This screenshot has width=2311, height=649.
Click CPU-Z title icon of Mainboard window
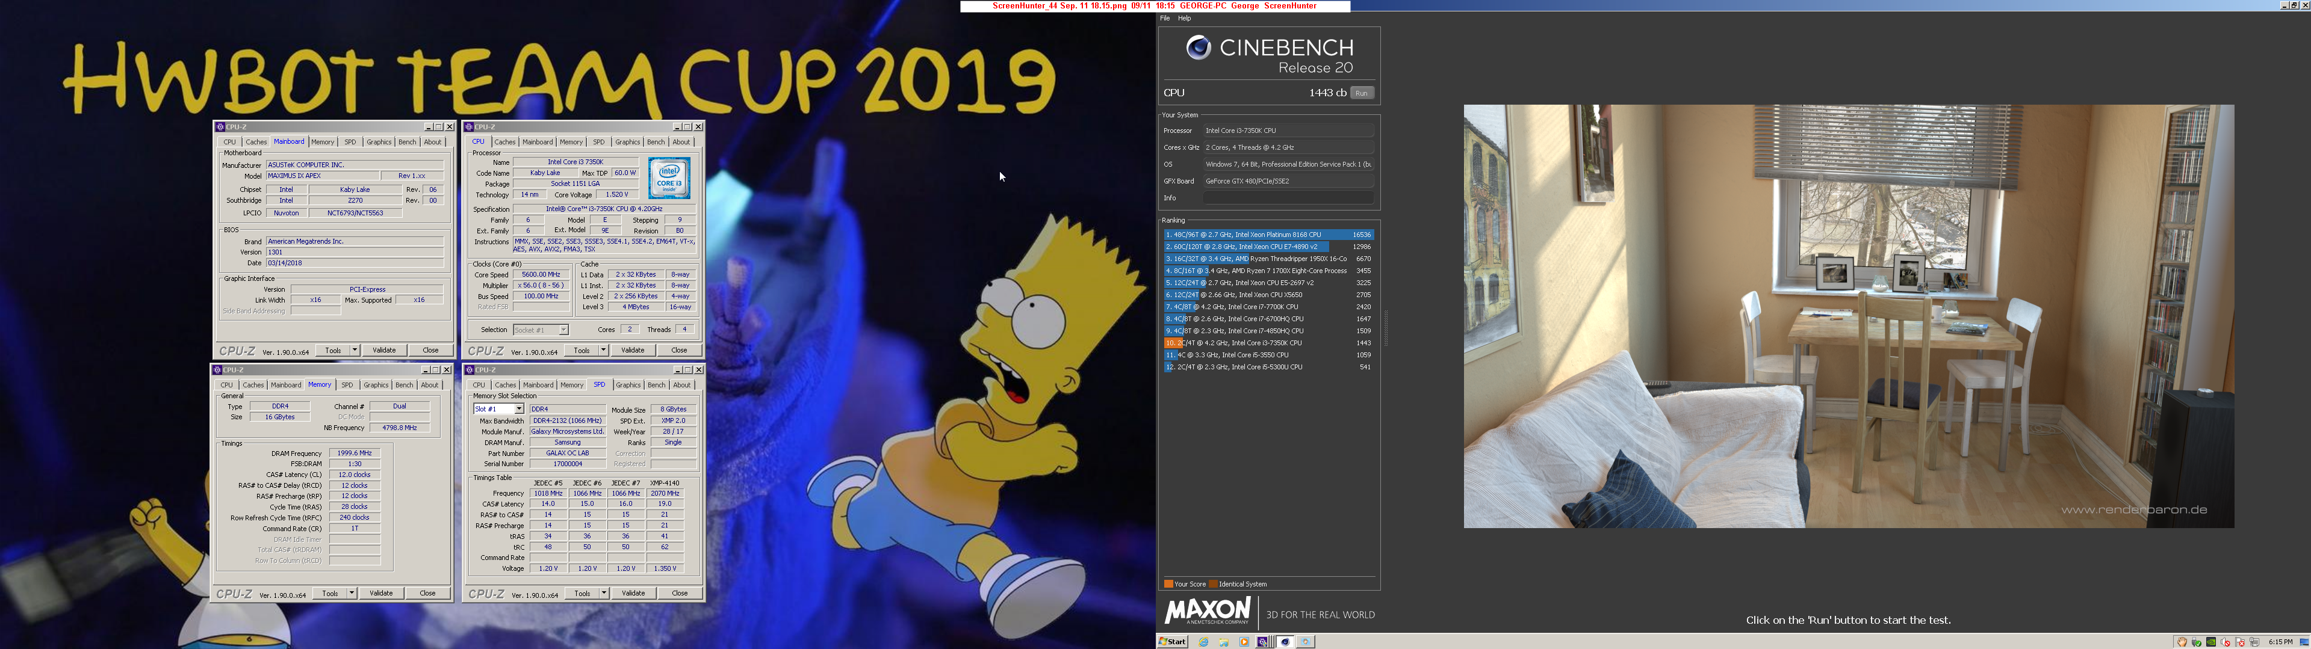click(x=220, y=128)
